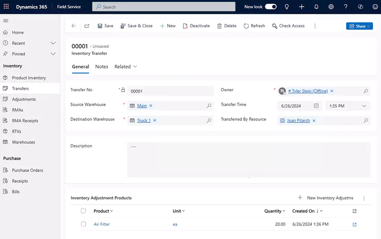Click the Refresh button

254,26
